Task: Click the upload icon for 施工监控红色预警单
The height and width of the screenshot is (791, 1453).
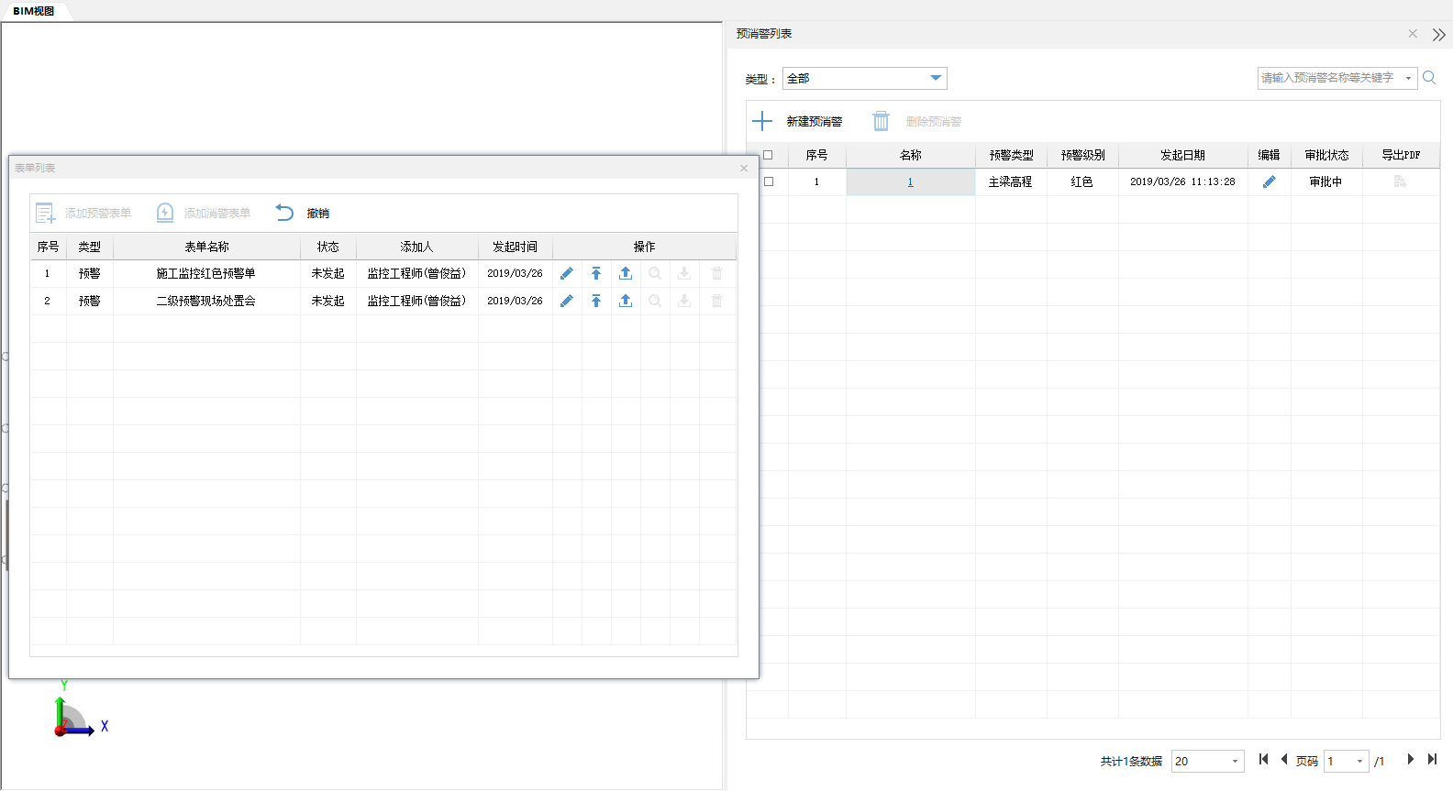Action: point(626,273)
